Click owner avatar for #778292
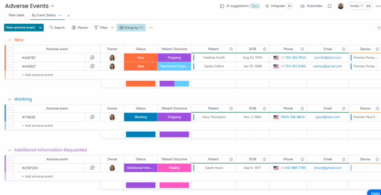Screen dimensions: 381x195 tap(112, 117)
